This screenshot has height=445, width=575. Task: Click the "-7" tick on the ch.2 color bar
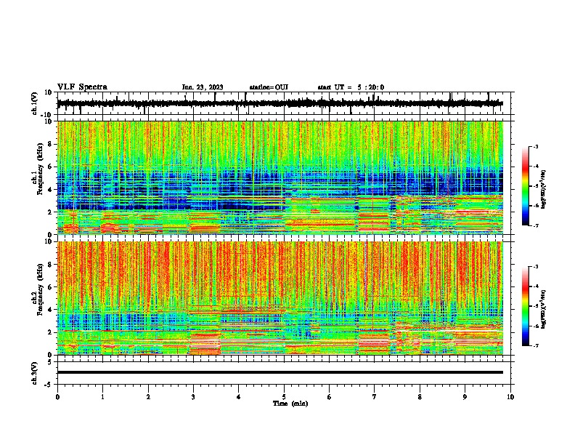pos(535,345)
